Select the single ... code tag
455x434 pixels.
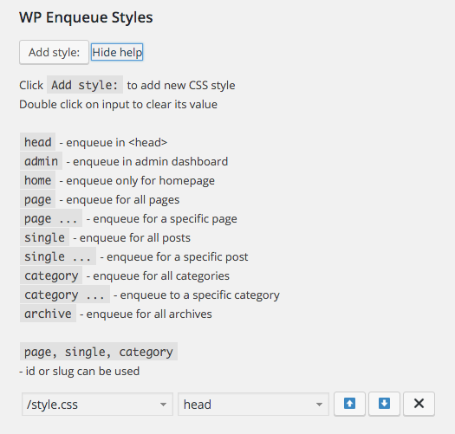(58, 256)
